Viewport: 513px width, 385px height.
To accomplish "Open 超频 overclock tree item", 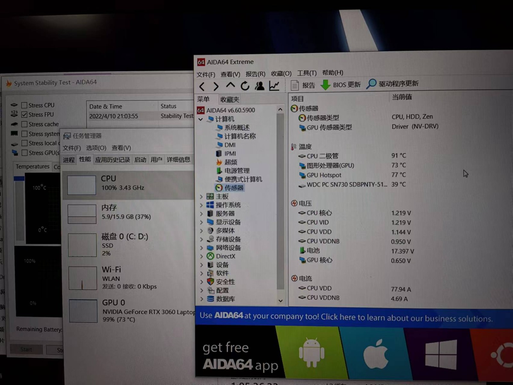I will click(231, 162).
